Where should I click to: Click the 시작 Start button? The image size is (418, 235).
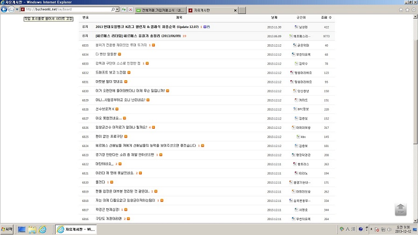pyautogui.click(x=7, y=229)
